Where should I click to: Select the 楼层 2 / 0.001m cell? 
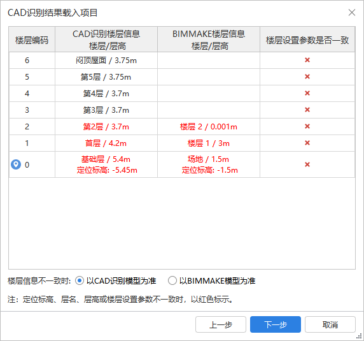[209, 126]
